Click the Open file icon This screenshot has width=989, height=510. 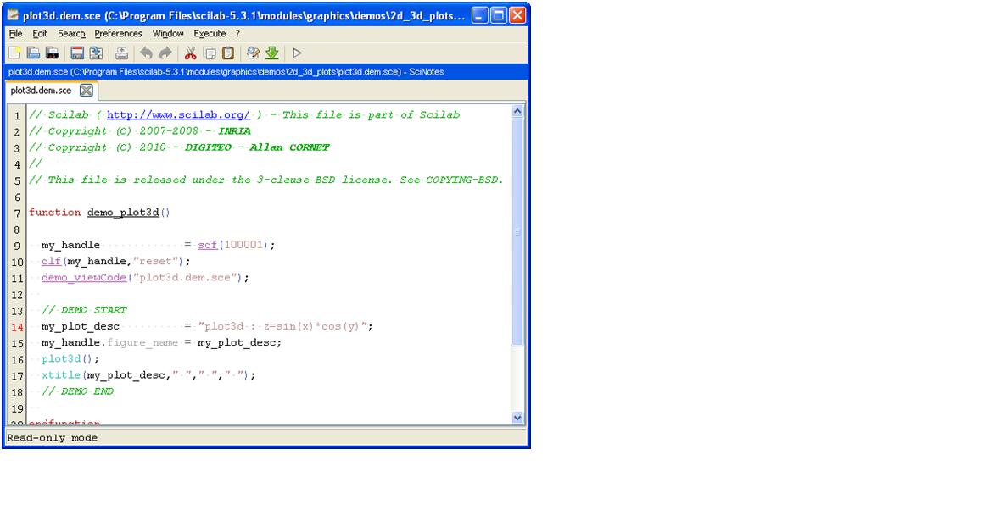(33, 53)
